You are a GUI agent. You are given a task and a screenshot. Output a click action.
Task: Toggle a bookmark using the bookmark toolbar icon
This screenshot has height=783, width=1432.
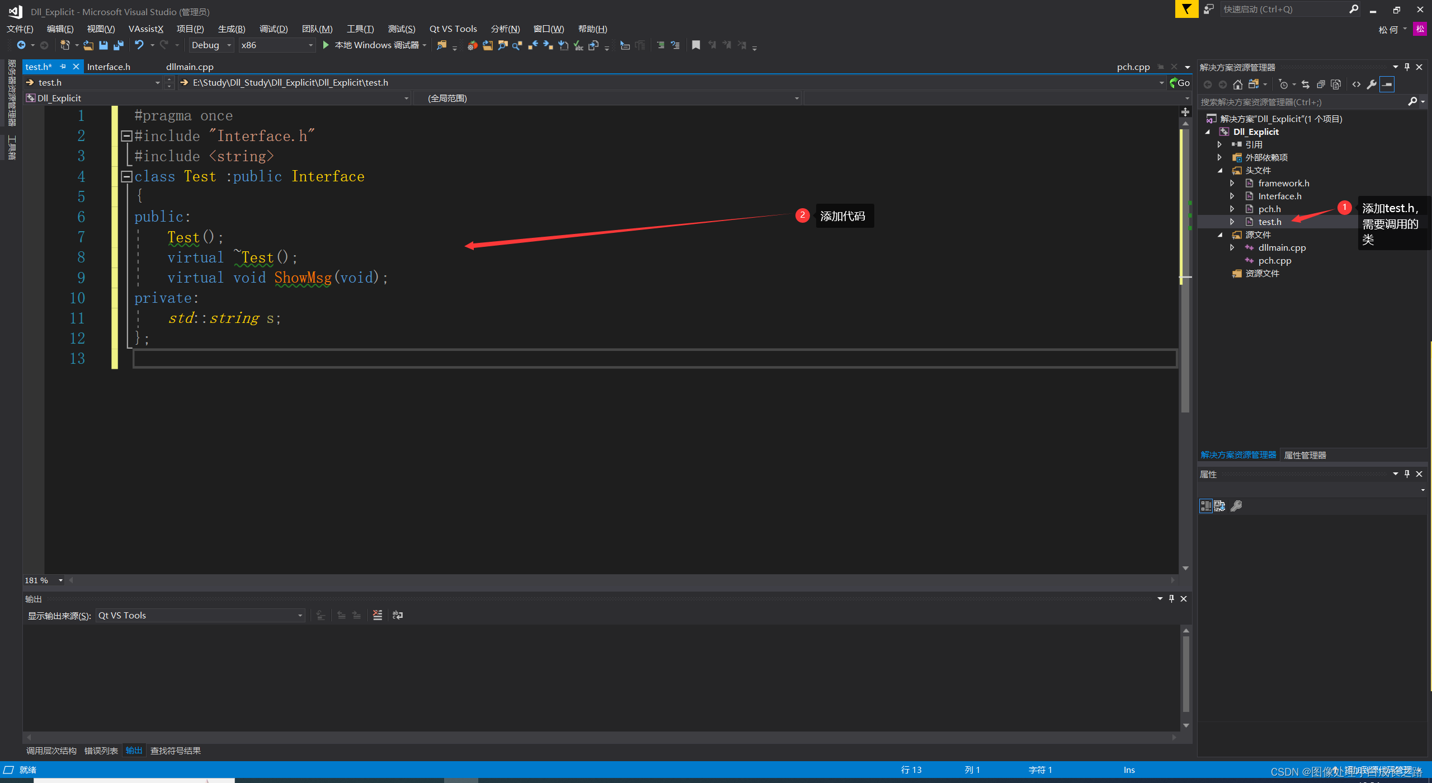coord(696,45)
